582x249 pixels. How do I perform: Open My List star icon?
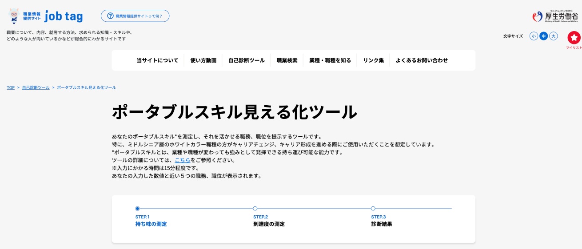574,38
